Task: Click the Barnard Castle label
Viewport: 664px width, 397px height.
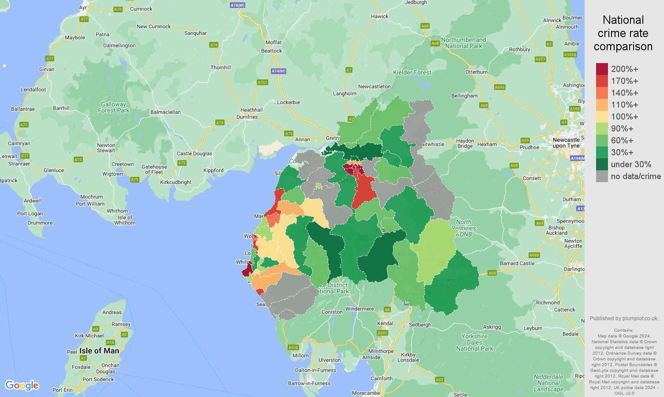Action: pos(517,263)
